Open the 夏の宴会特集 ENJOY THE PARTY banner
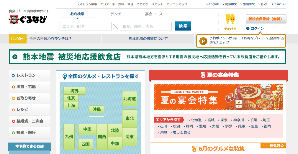This screenshot has height=154, width=298. 218,97
